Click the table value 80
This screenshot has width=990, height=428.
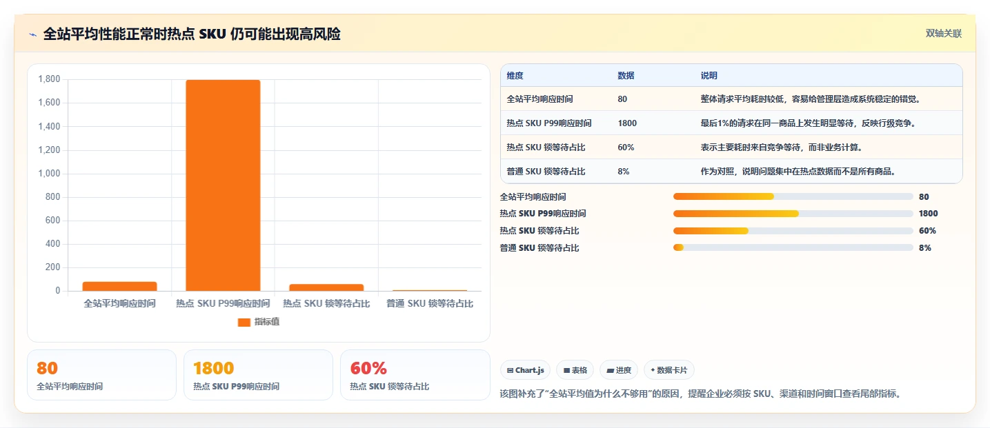(622, 99)
